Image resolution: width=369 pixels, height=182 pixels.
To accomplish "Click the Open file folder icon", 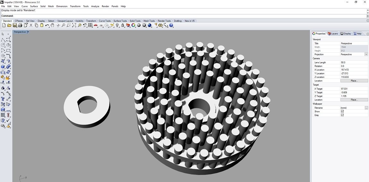I will click(x=9, y=25).
